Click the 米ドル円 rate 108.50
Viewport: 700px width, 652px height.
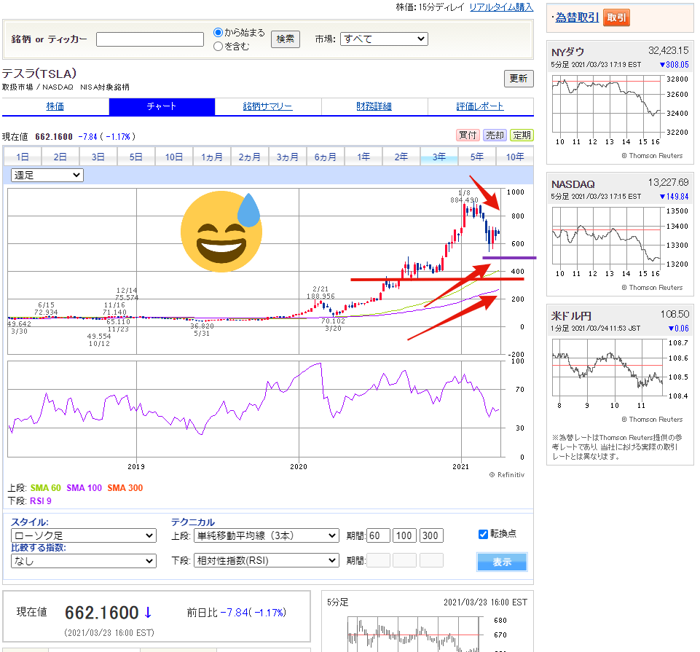pos(675,315)
